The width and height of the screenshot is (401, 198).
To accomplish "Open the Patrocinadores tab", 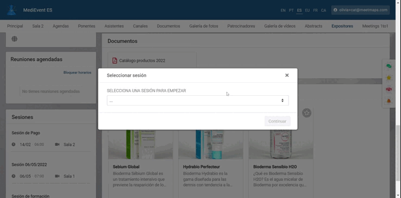I will click(241, 26).
